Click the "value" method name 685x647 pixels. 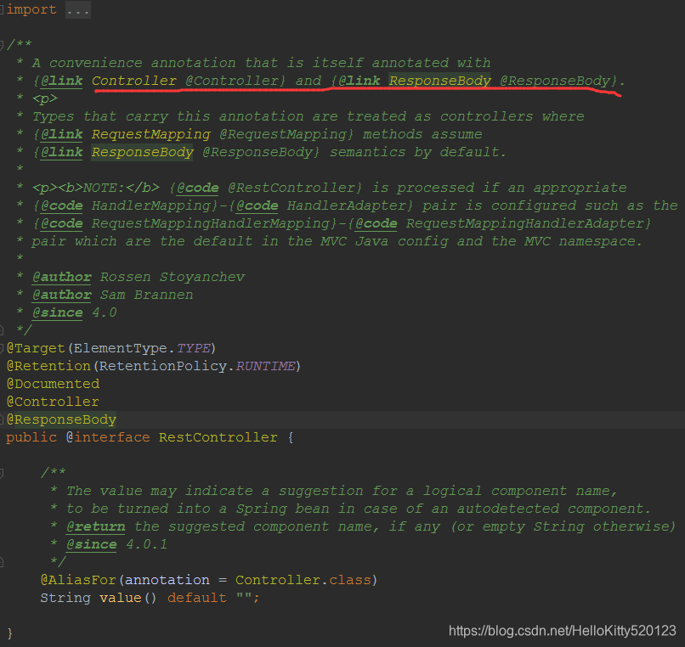(x=121, y=598)
